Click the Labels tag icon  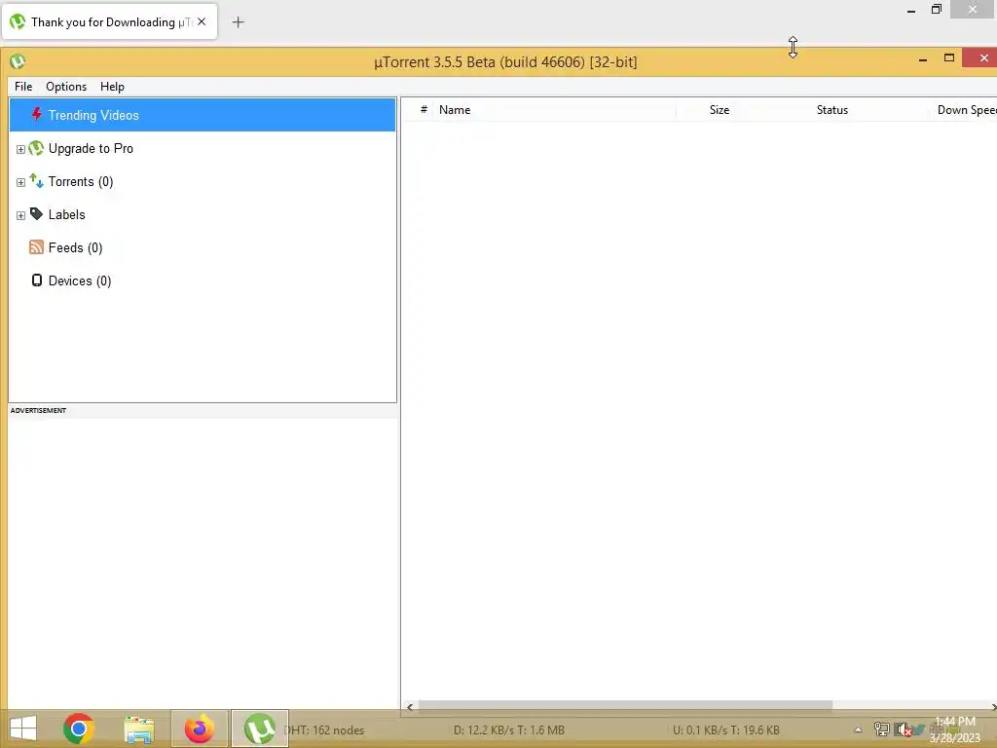pos(36,213)
